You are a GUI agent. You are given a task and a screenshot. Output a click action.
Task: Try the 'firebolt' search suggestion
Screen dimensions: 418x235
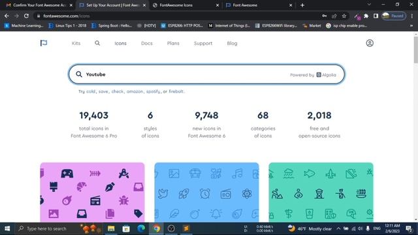pyautogui.click(x=176, y=91)
